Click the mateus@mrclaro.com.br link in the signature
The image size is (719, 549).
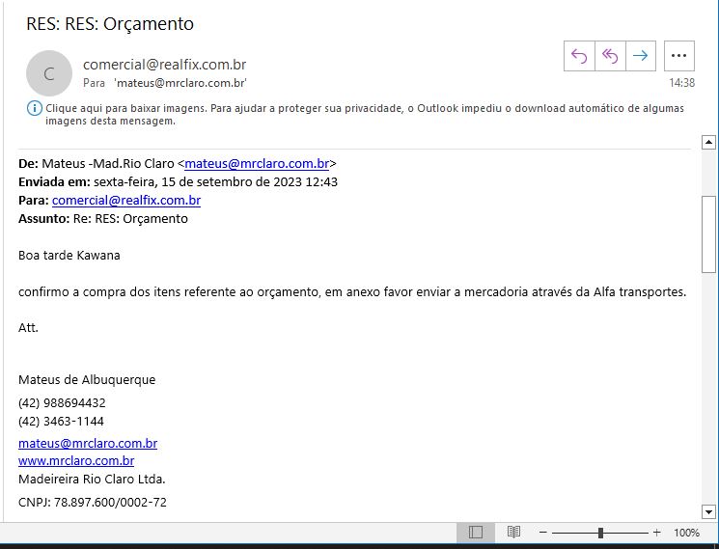88,444
